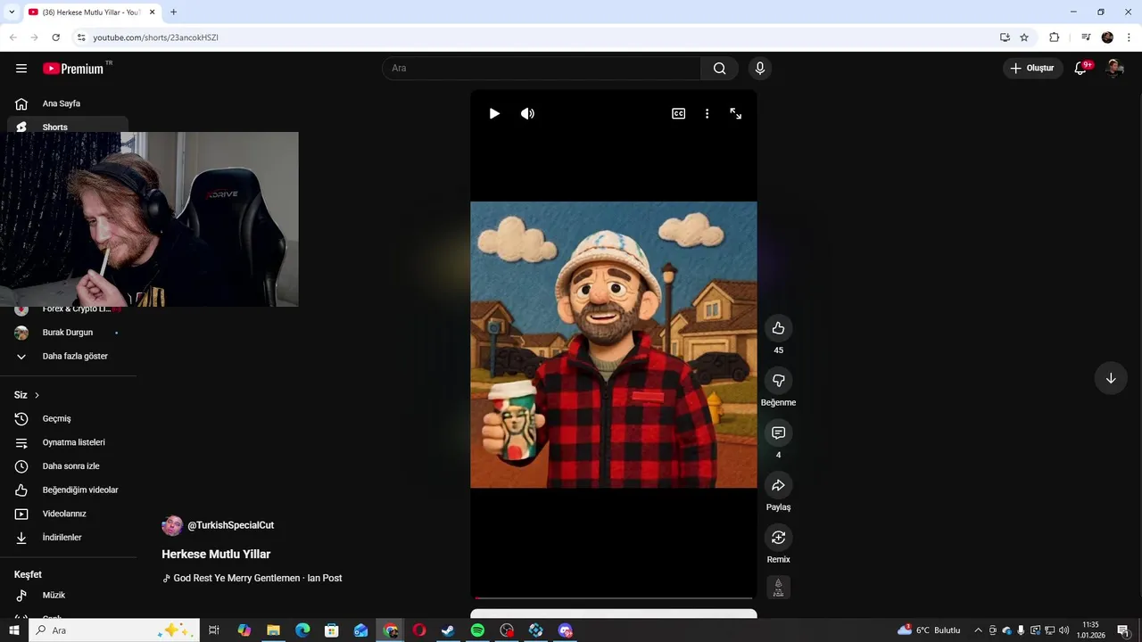The image size is (1142, 642).
Task: Focus the YouTube Ara search field
Action: click(542, 69)
